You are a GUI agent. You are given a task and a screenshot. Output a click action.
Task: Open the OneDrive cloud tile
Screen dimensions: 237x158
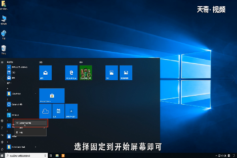click(45, 111)
